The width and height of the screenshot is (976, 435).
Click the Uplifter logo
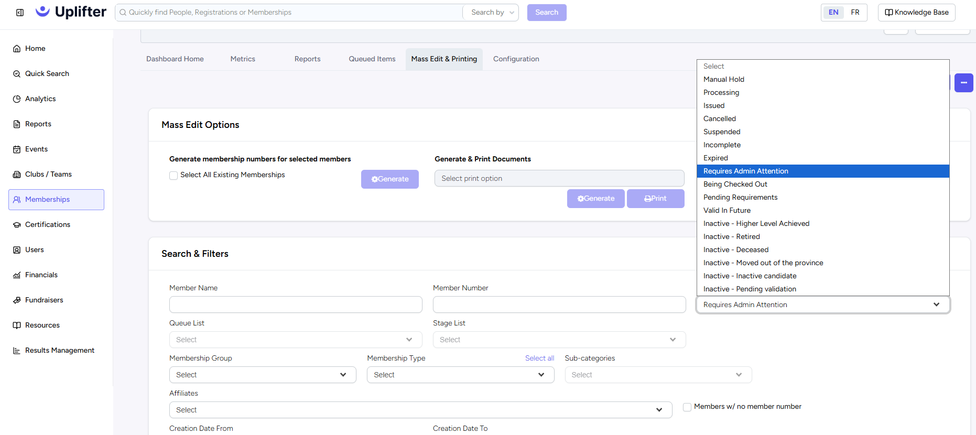coord(71,12)
